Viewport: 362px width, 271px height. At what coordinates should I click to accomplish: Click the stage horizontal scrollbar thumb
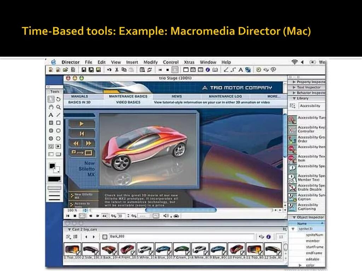pos(181,210)
